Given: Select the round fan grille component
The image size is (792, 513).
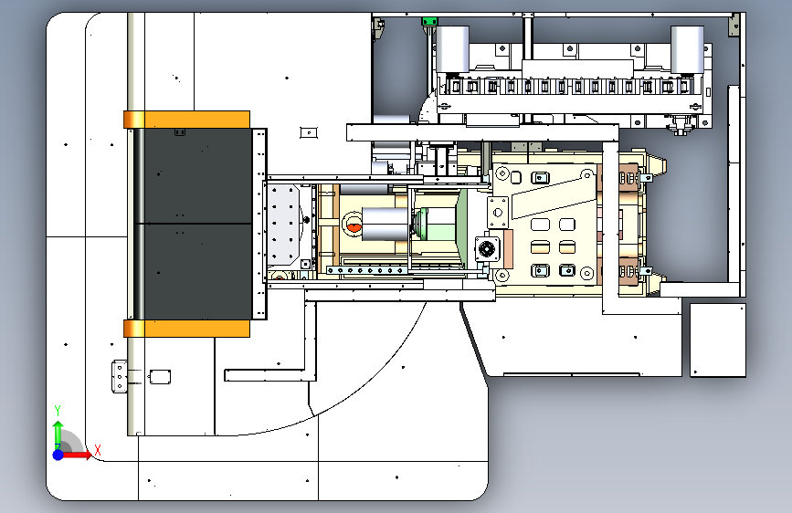Looking at the screenshot, I should click(487, 249).
